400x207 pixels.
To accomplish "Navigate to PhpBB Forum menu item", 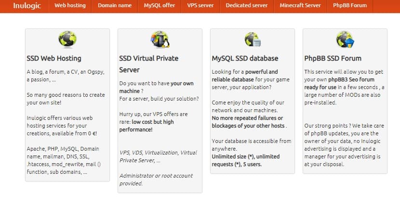I will (350, 5).
